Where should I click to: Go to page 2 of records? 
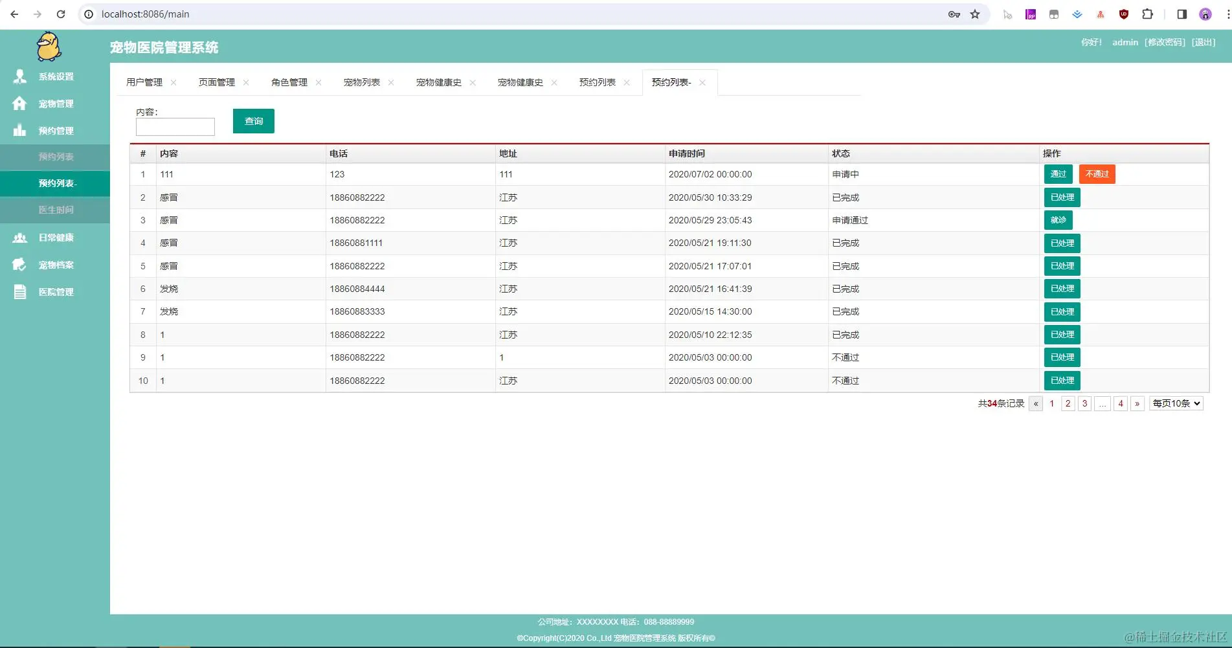tap(1068, 403)
